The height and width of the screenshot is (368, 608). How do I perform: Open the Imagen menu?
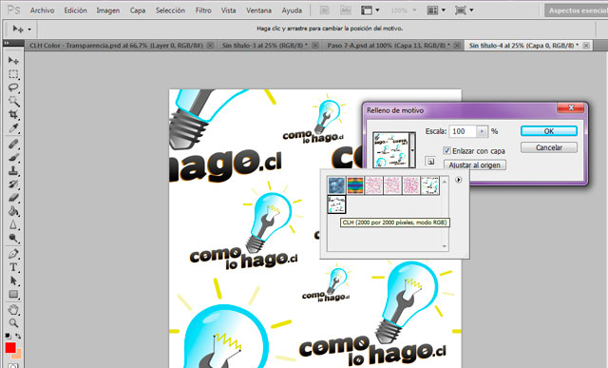pos(107,10)
